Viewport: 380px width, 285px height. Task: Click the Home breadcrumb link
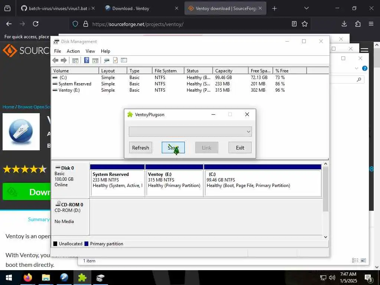[8, 107]
